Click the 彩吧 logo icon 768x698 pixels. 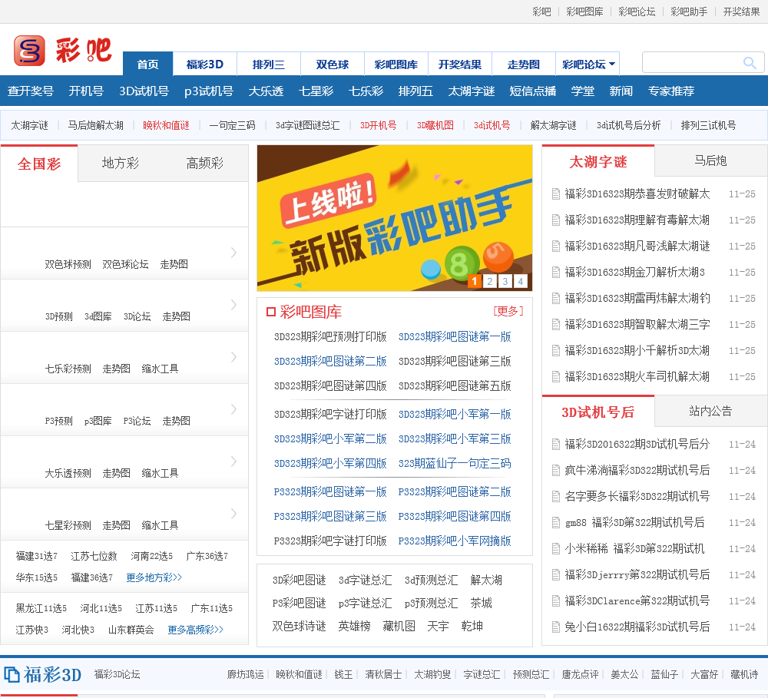point(29,51)
